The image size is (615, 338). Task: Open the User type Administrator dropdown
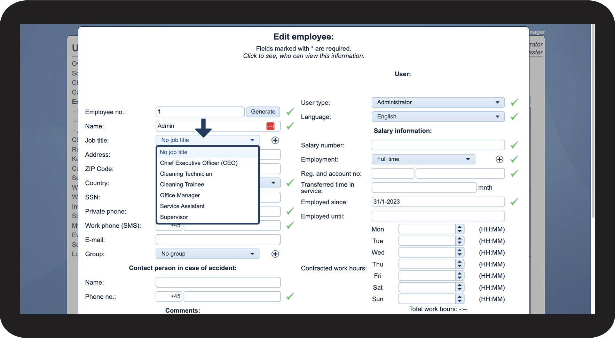[438, 102]
